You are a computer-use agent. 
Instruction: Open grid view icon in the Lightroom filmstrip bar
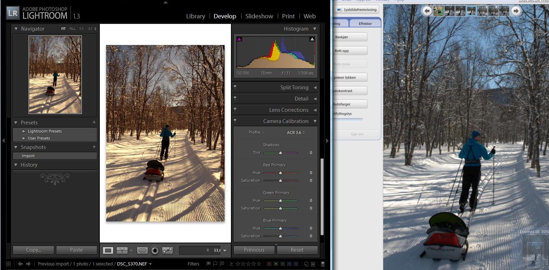coord(8,264)
